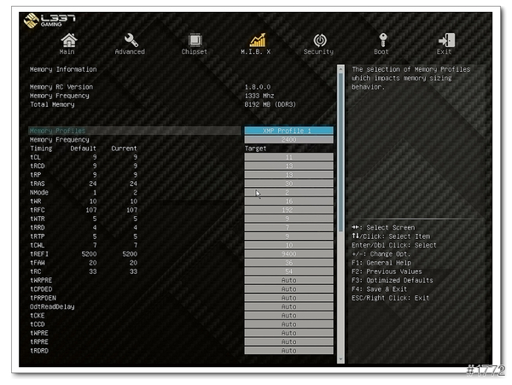Switch to the Main tab label

(67, 51)
